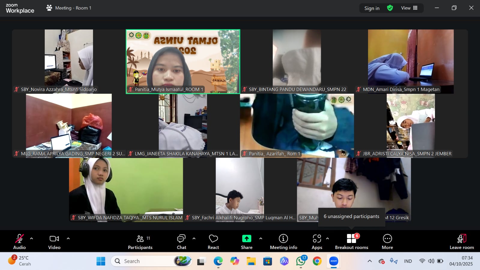The width and height of the screenshot is (480, 270).
Task: Open the View layout menu
Action: (409, 8)
